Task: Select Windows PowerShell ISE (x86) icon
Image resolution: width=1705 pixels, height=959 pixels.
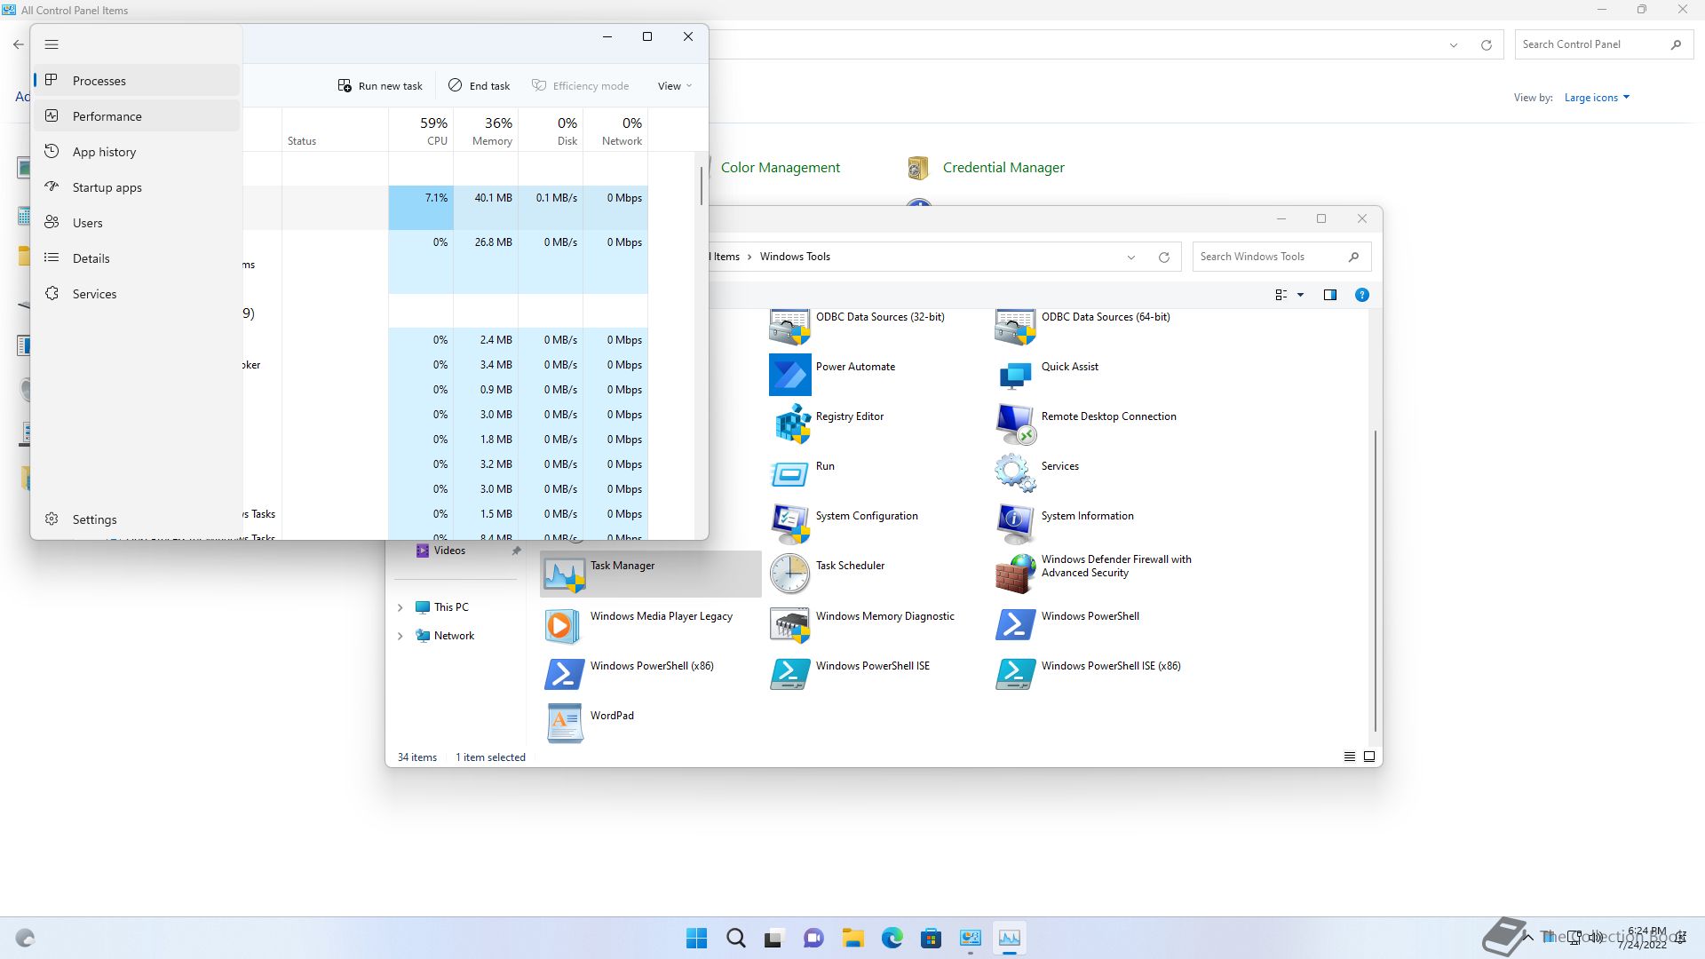Action: pyautogui.click(x=1015, y=674)
